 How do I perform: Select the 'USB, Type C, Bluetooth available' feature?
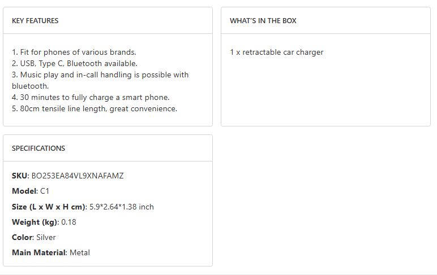75,63
